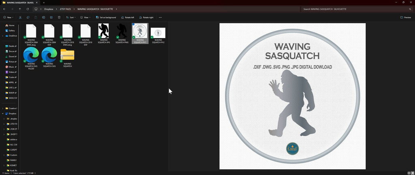
Task: Expand the OneDrive tree node
Action: pyautogui.click(x=3, y=36)
